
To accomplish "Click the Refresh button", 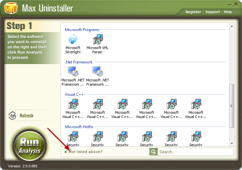I will pyautogui.click(x=21, y=115).
